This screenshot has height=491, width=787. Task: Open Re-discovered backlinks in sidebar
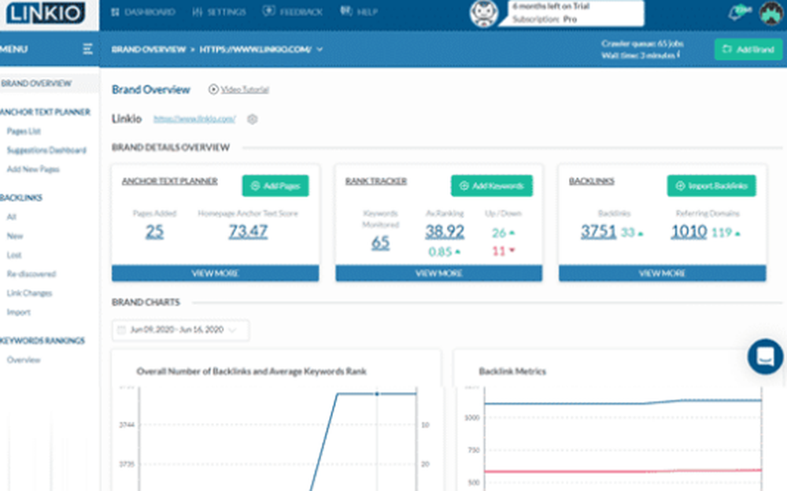(x=31, y=274)
